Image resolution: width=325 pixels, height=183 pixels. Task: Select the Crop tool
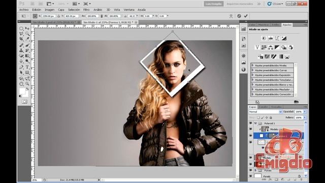click(x=21, y=39)
